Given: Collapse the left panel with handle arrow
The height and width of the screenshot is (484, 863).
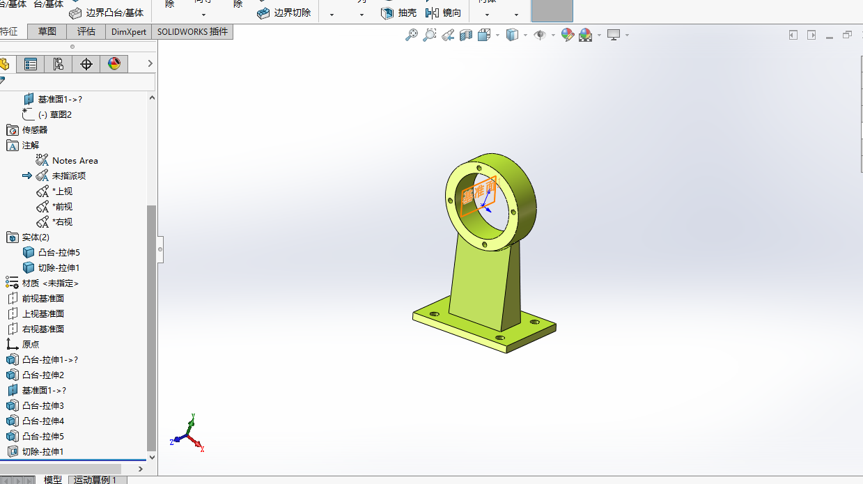Looking at the screenshot, I should tap(160, 249).
